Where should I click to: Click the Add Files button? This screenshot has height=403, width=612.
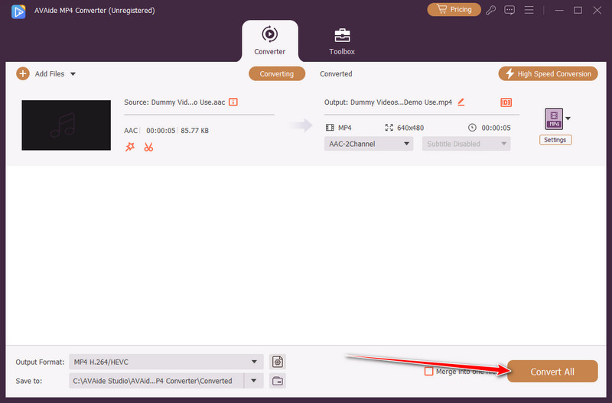tap(46, 73)
